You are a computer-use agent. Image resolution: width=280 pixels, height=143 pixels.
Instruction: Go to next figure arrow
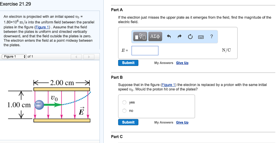click(x=89, y=57)
